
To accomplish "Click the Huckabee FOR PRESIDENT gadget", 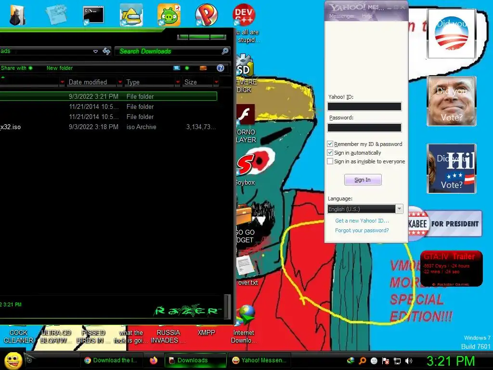I will click(x=445, y=224).
